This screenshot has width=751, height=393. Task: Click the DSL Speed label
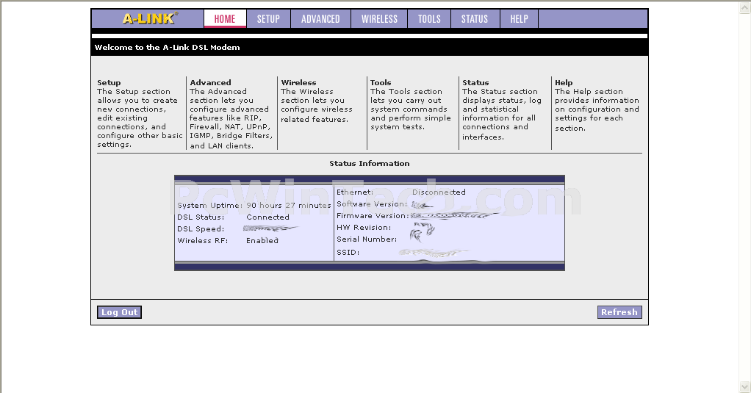[201, 228]
